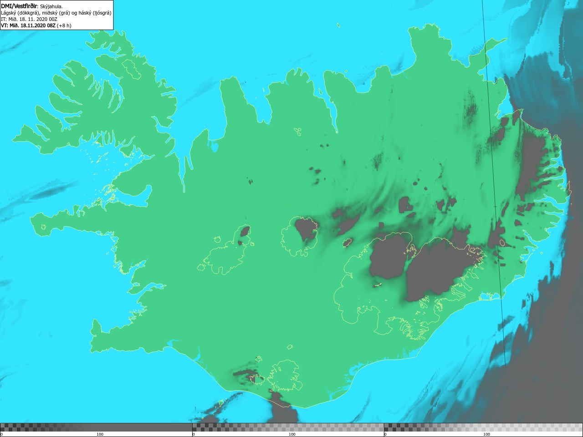Click the "100" label under the dark gray scale bar
The height and width of the screenshot is (437, 583).
click(x=100, y=434)
